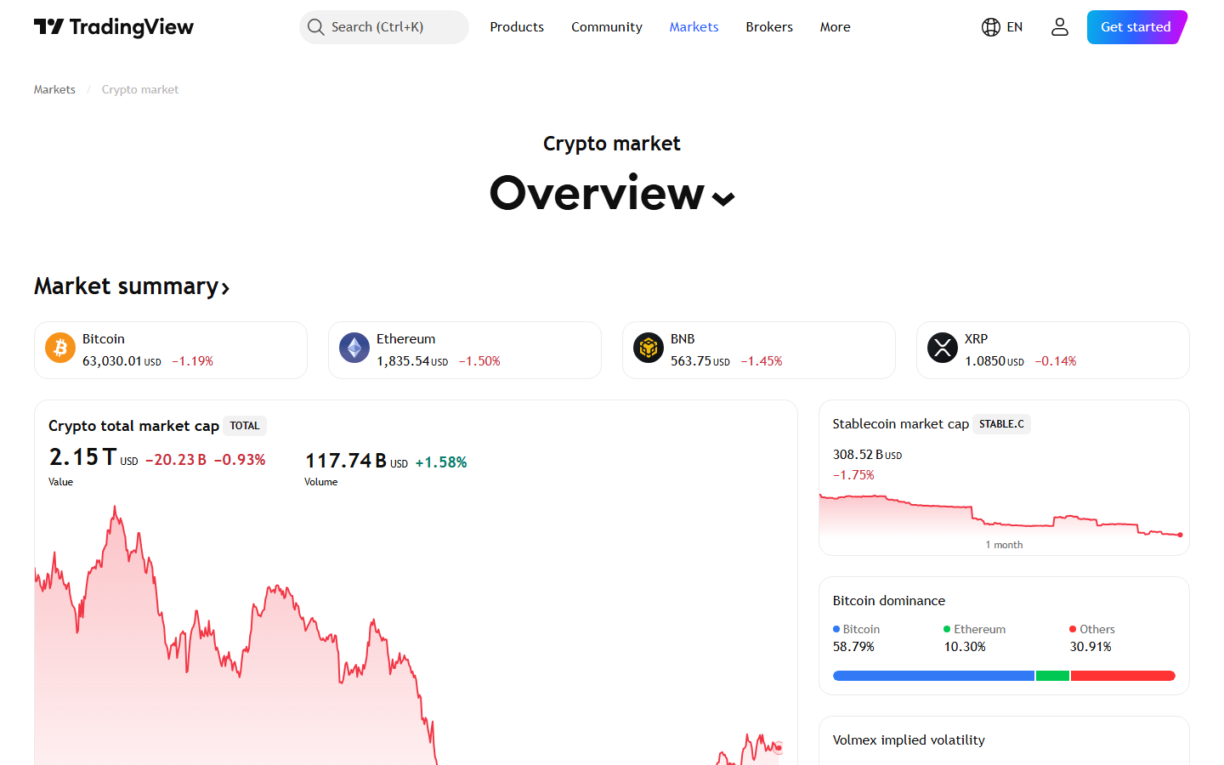The height and width of the screenshot is (765, 1224).
Task: Click the 2.15 T market cap value
Action: tap(82, 457)
